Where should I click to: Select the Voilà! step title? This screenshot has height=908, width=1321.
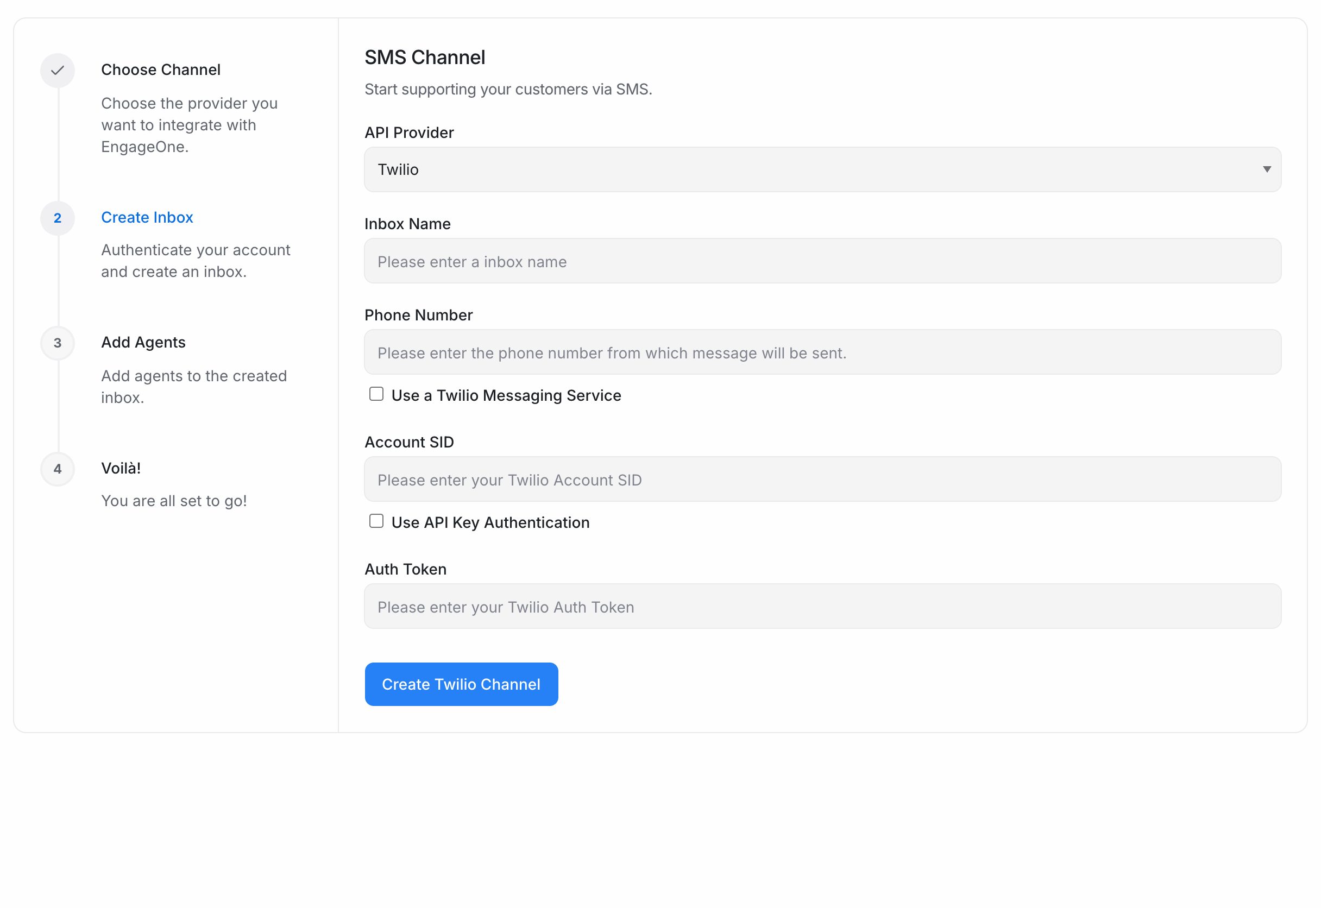click(121, 468)
